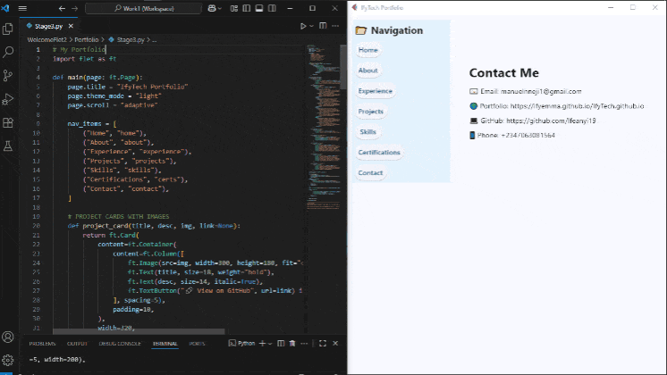
Task: Open the Manage gear menu
Action: click(8, 360)
